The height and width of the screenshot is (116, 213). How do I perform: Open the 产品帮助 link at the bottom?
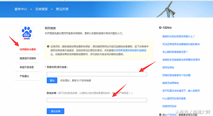[x=172, y=115]
